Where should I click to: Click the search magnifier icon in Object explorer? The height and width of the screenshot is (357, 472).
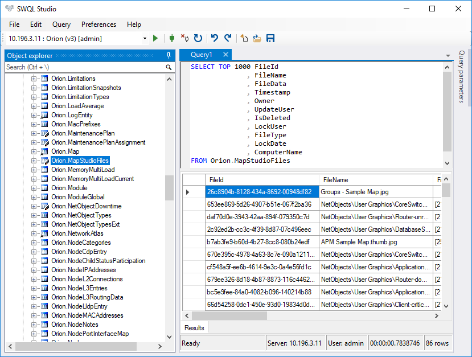(x=169, y=67)
